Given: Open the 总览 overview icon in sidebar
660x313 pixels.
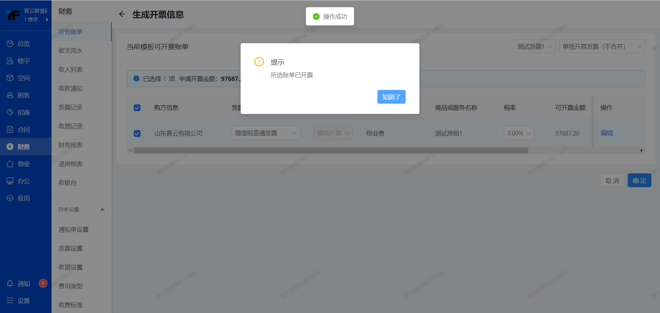Looking at the screenshot, I should click(10, 44).
